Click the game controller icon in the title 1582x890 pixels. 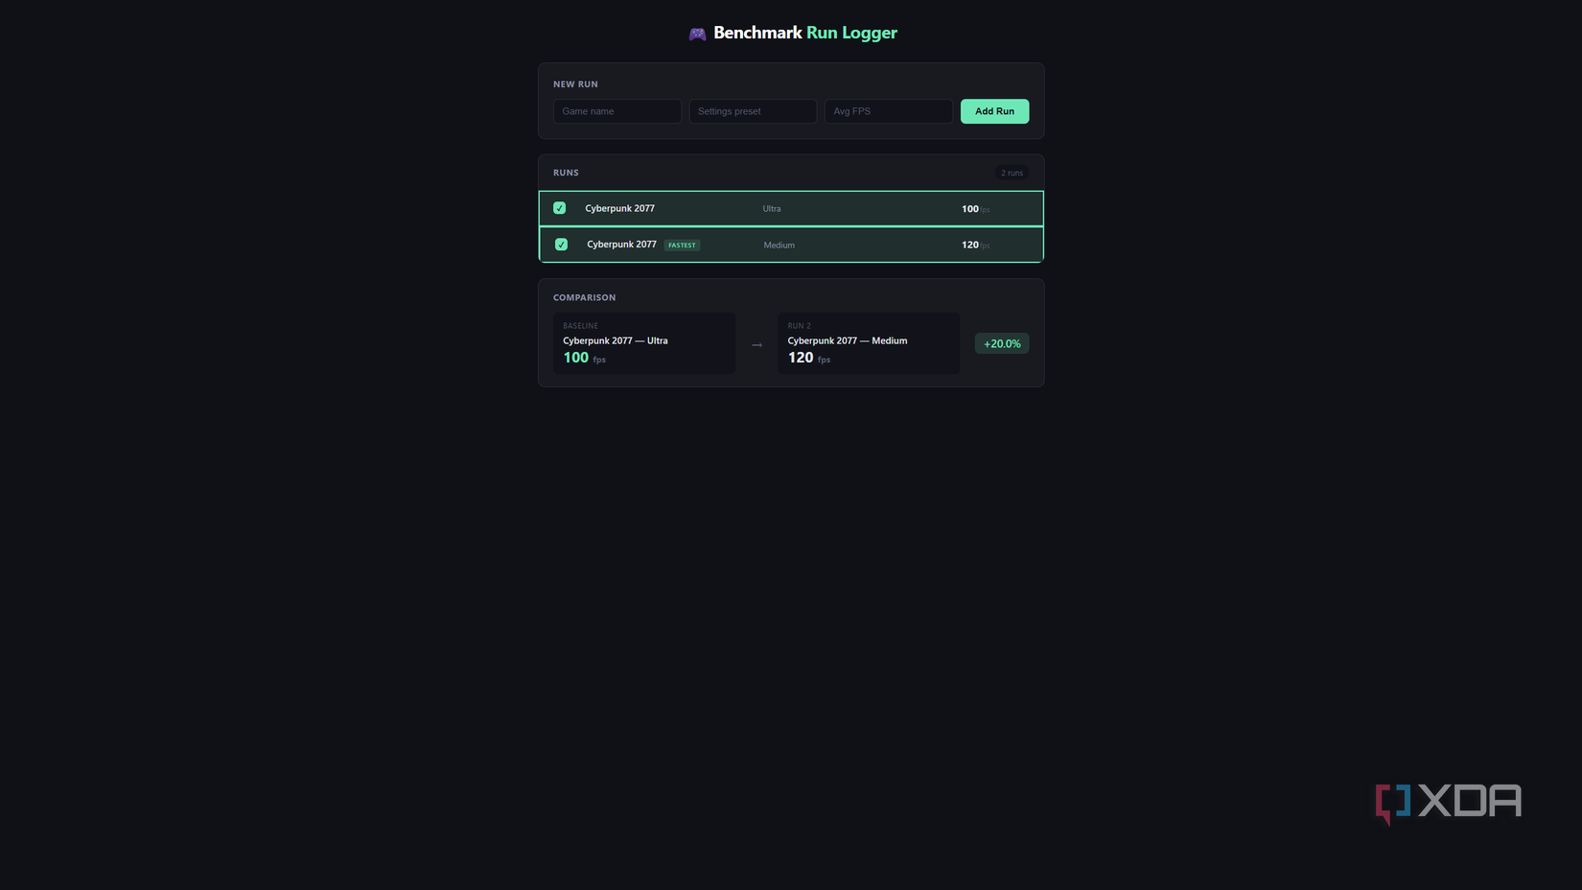click(697, 34)
